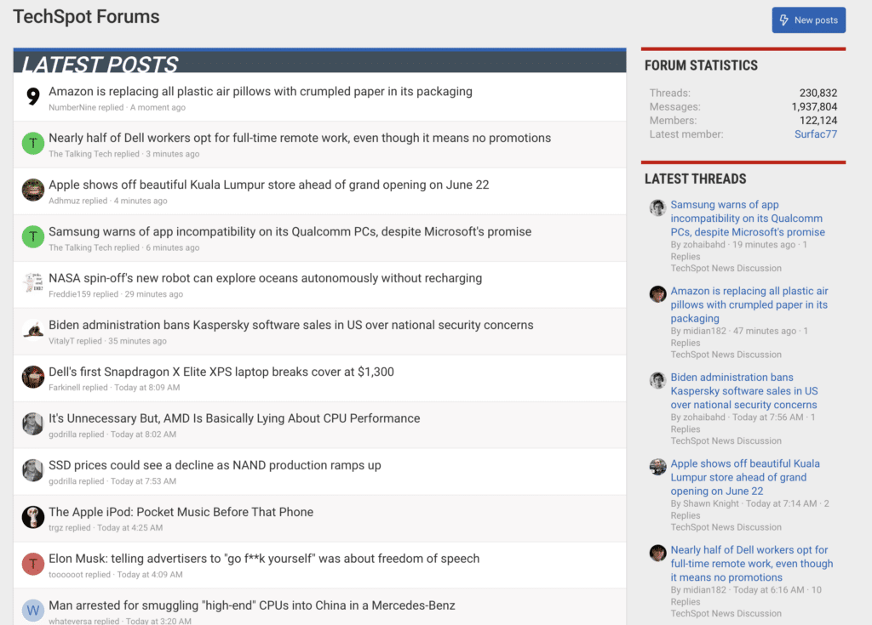Select Freddie159's avatar on the NASA post

32,284
